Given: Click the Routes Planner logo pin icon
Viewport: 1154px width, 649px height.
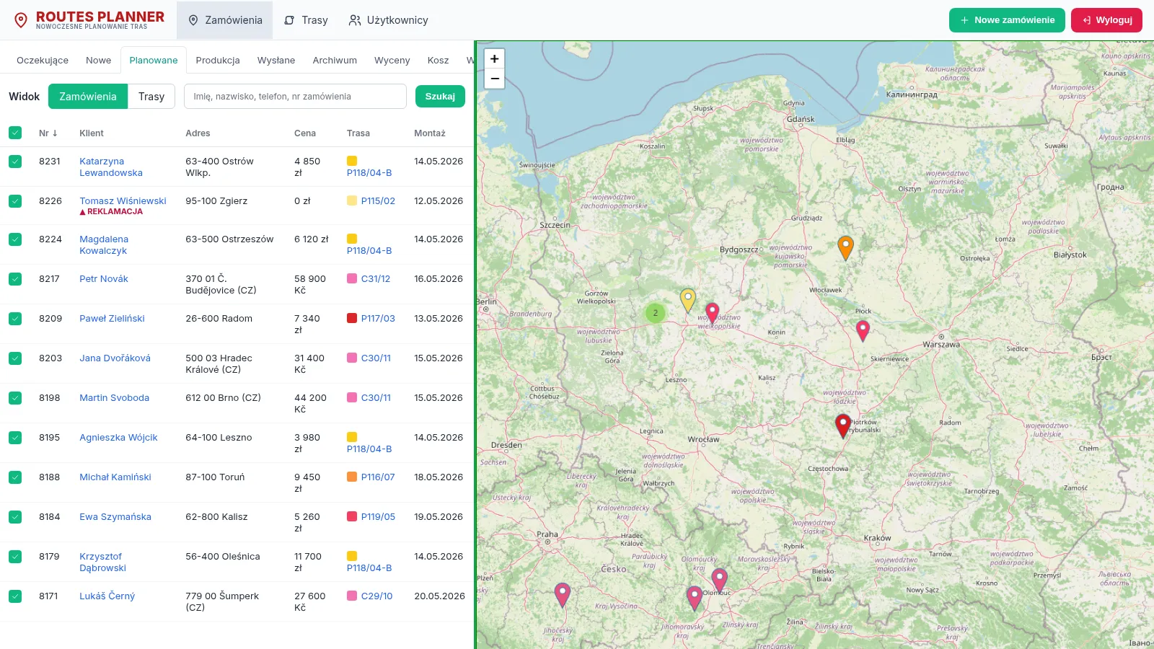Looking at the screenshot, I should [21, 20].
